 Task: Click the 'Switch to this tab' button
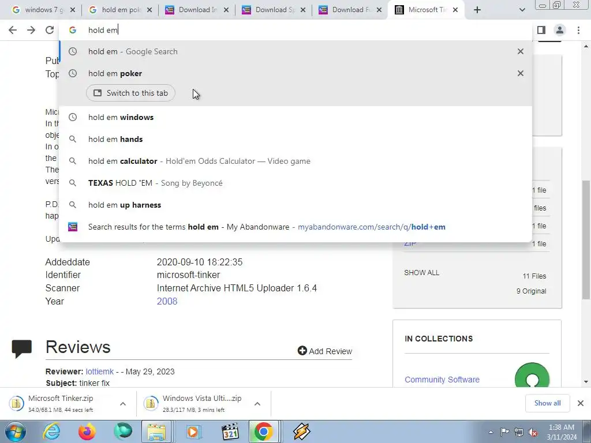pos(130,93)
